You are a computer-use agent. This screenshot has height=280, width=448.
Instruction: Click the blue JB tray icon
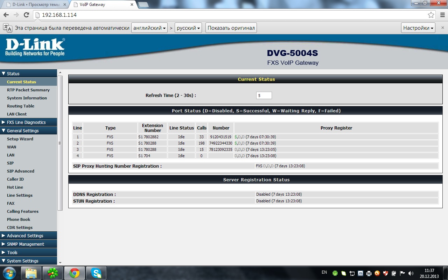pyautogui.click(x=360, y=273)
